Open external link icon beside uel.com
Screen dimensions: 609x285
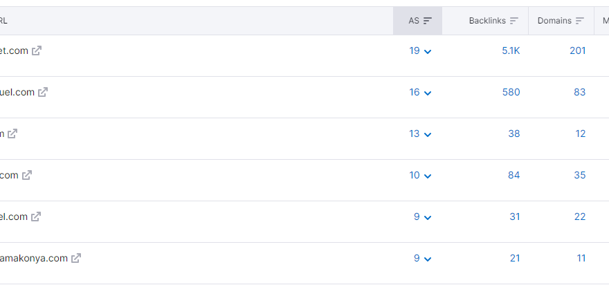(x=43, y=92)
